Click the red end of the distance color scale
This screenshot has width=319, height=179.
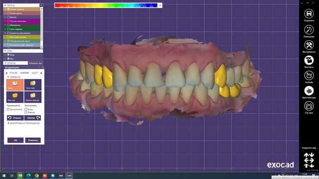click(58, 5)
